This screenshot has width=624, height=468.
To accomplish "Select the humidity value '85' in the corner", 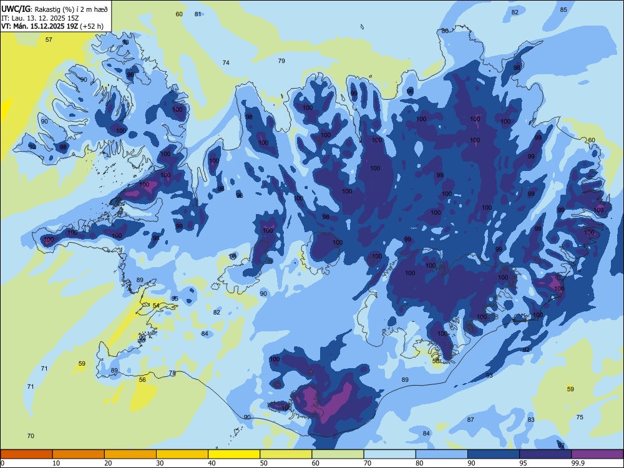I will click(563, 9).
